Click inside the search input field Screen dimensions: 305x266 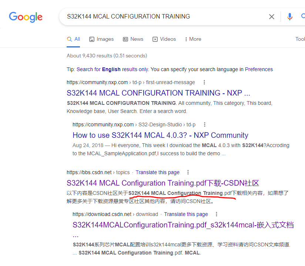coord(148,17)
